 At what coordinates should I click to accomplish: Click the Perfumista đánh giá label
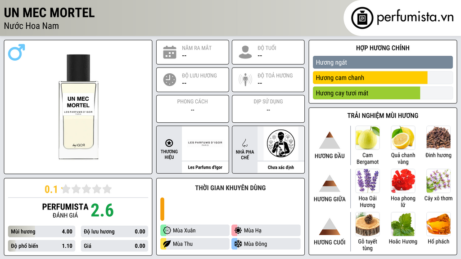point(65,210)
